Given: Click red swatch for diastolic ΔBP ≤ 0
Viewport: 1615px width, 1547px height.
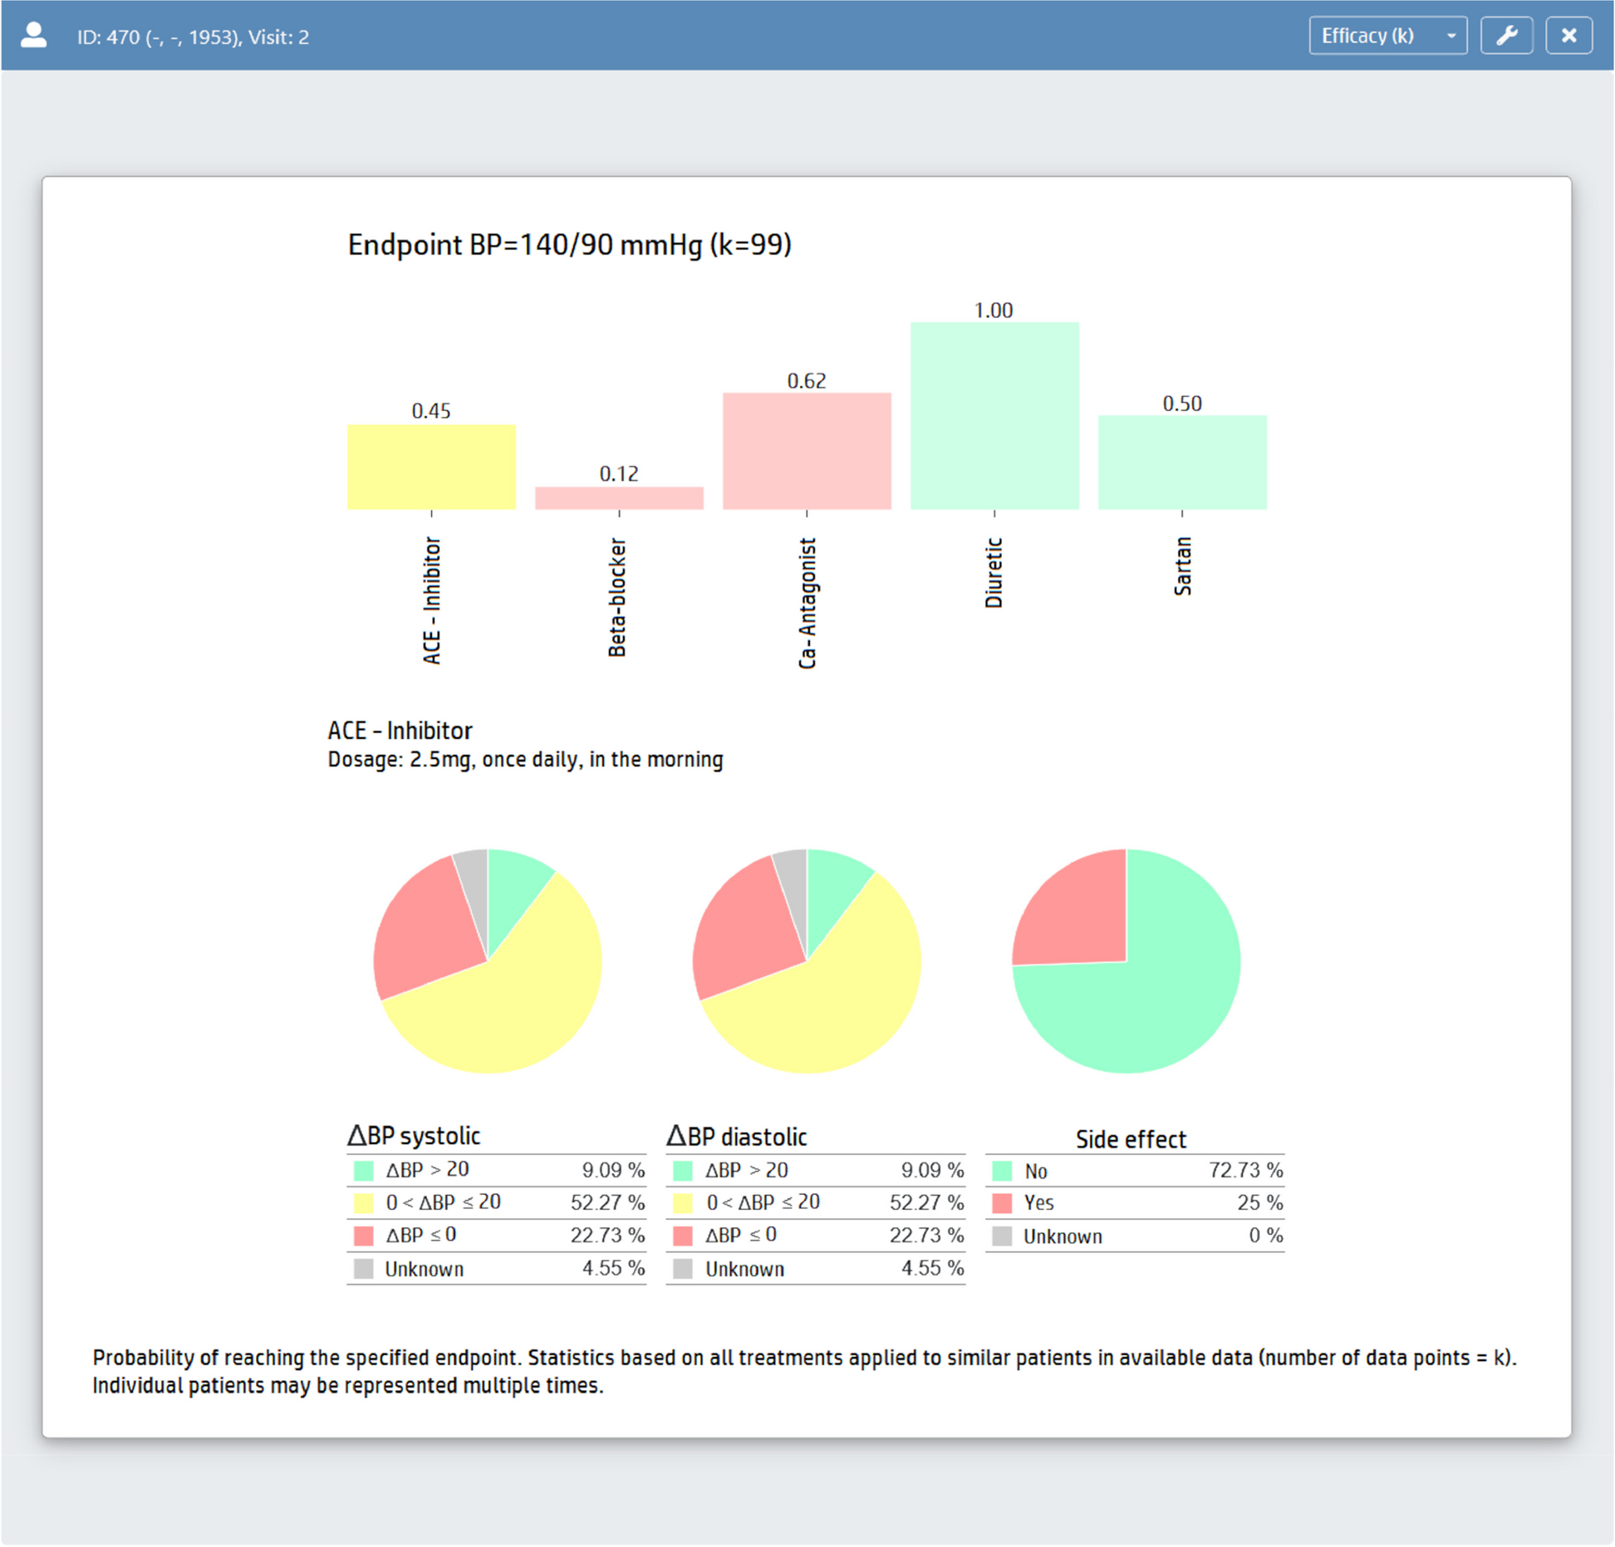Looking at the screenshot, I should click(682, 1236).
